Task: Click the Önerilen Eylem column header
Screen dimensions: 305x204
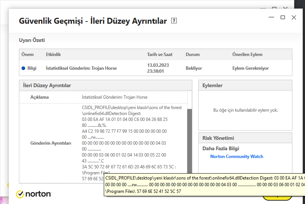Action: (247, 55)
